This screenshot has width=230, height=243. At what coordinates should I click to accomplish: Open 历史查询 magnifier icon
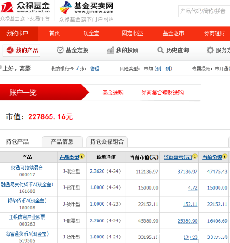pyautogui.click(x=161, y=50)
